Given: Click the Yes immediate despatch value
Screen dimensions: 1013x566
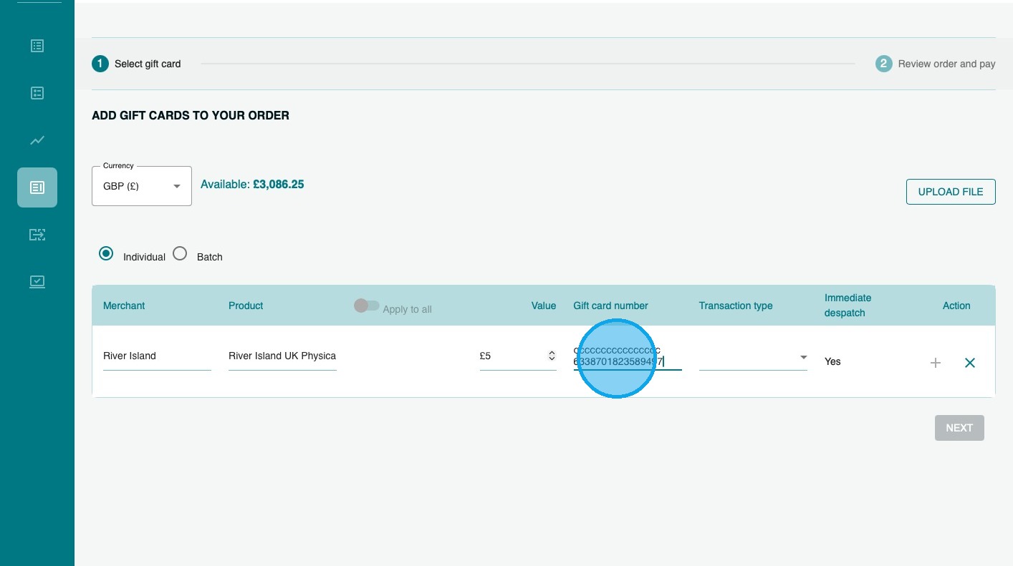Looking at the screenshot, I should [x=832, y=361].
